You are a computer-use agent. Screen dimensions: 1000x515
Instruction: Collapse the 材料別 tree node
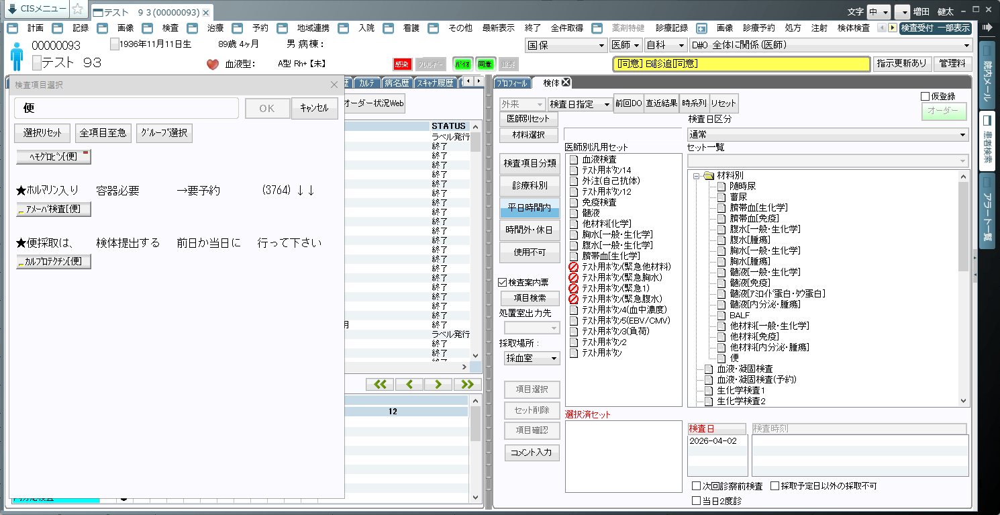click(697, 175)
